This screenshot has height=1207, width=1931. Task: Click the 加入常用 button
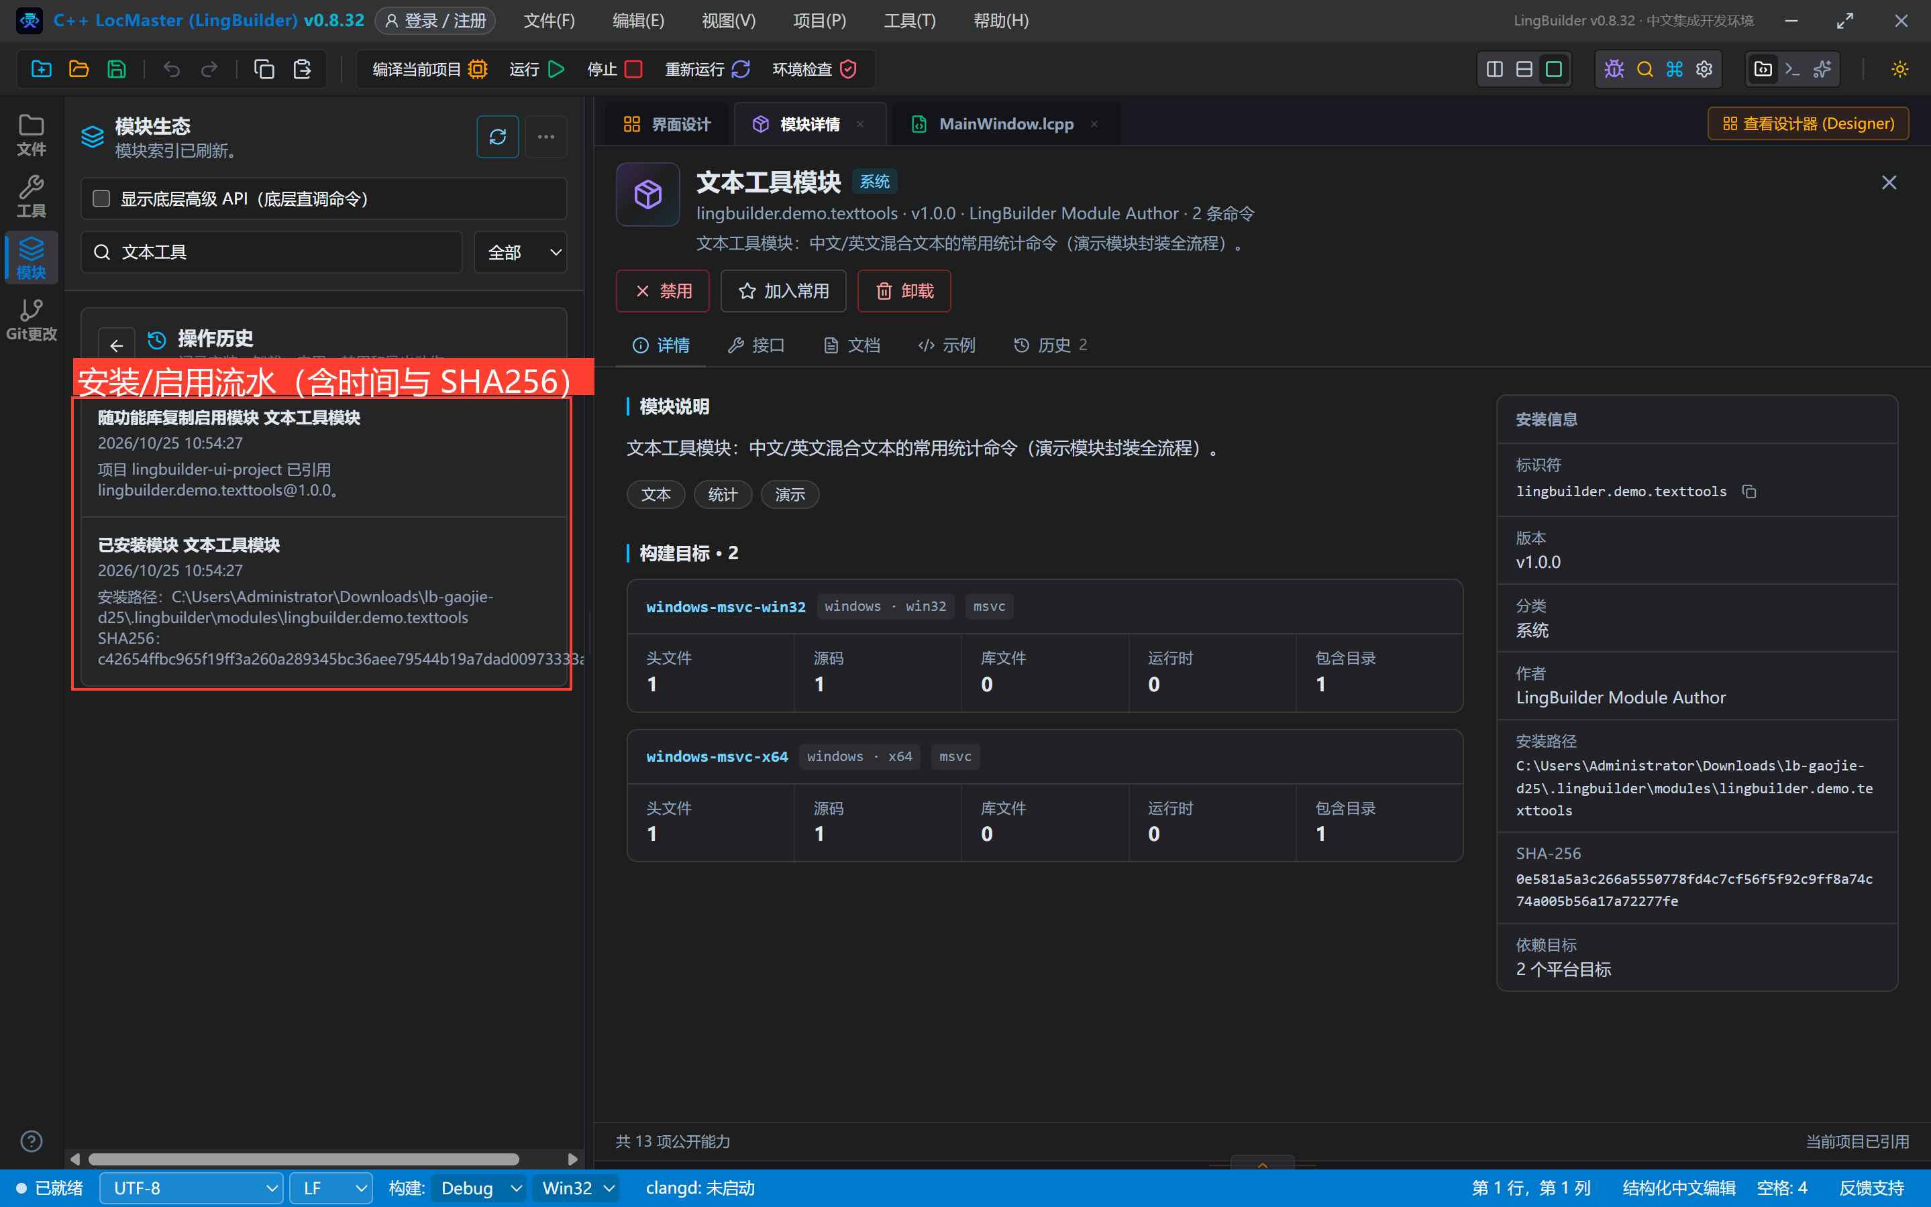click(x=784, y=290)
